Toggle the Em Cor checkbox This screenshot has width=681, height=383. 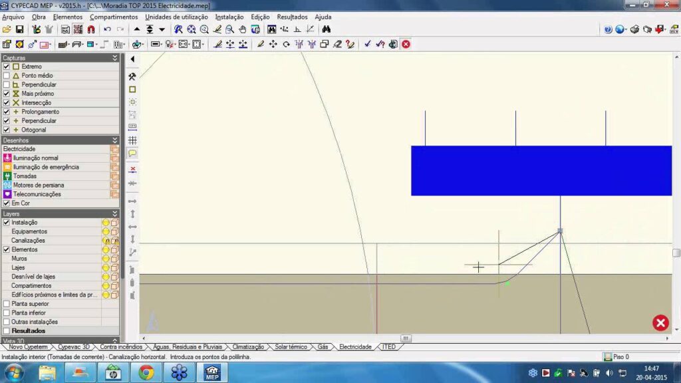click(x=7, y=203)
